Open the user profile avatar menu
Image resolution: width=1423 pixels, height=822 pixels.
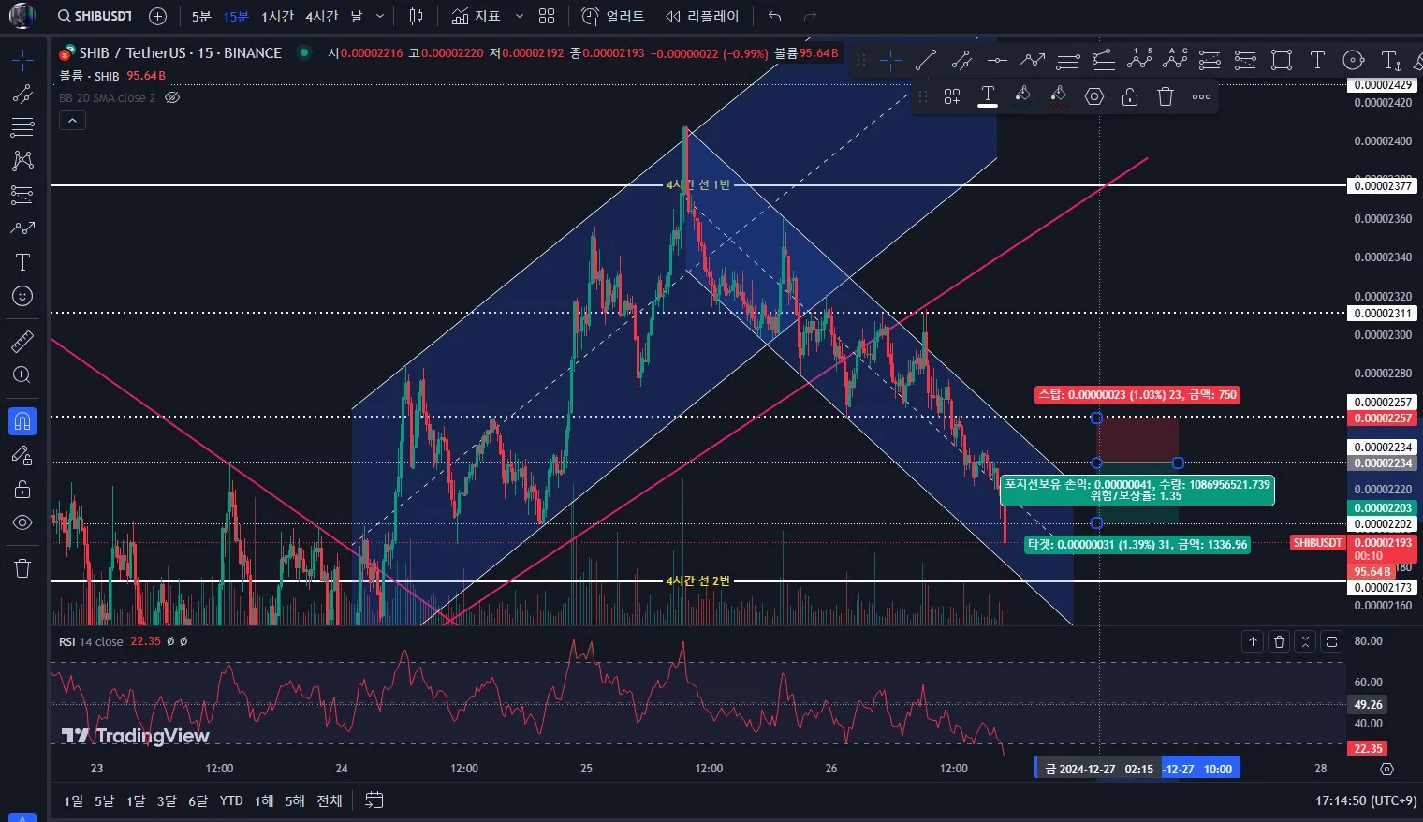click(x=22, y=16)
